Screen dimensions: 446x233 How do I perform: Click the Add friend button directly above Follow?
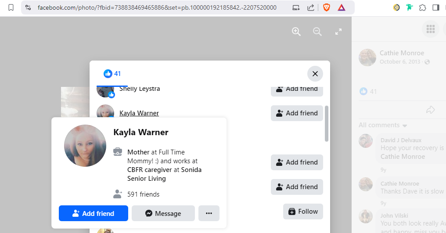point(297,187)
